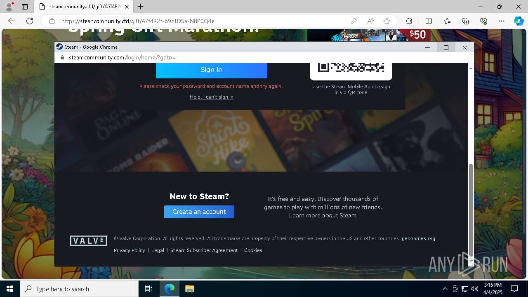Open Edge Extensions puzzle icon
Viewport: 528px width, 297px height.
409,21
